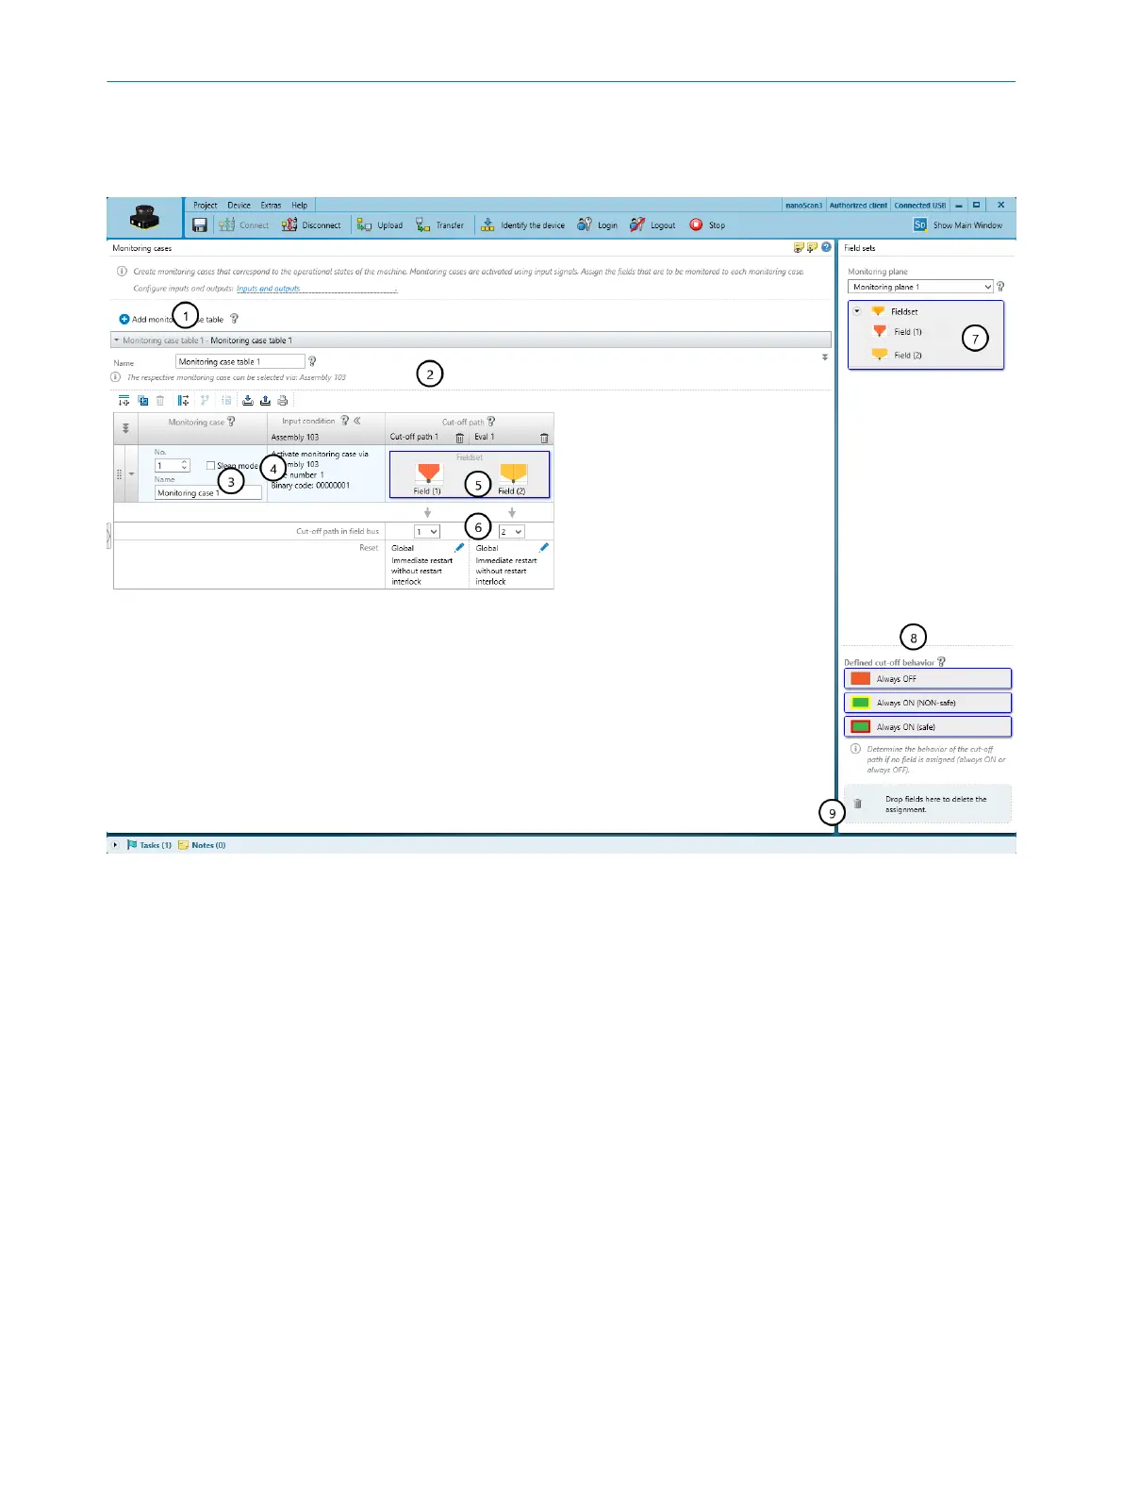
Task: Follow the Inputs and outputs link
Action: tap(268, 289)
